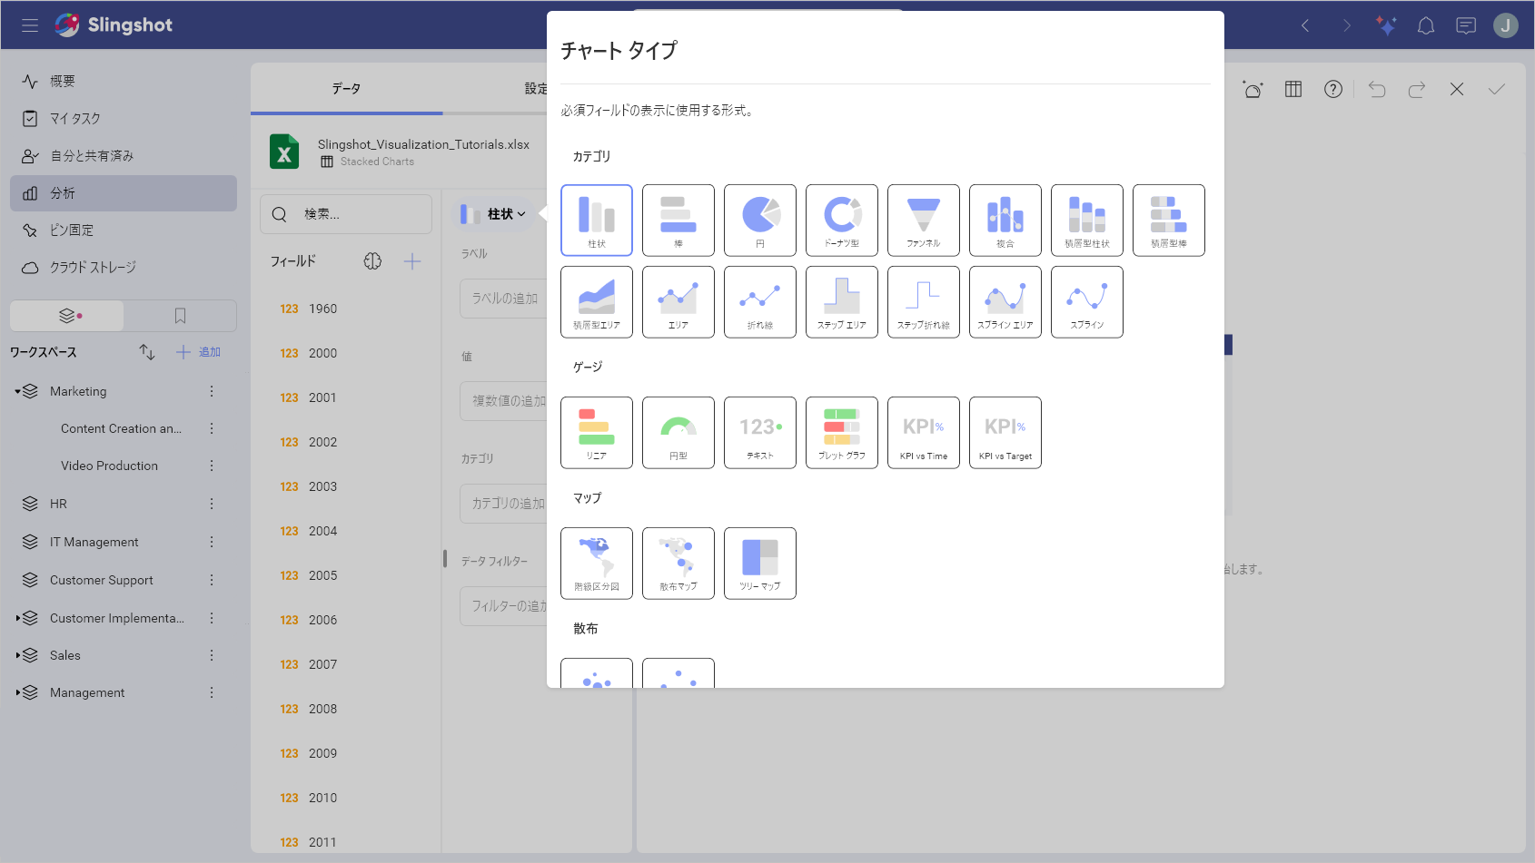This screenshot has width=1535, height=863.
Task: Open the Video Production workspace
Action: (x=109, y=466)
